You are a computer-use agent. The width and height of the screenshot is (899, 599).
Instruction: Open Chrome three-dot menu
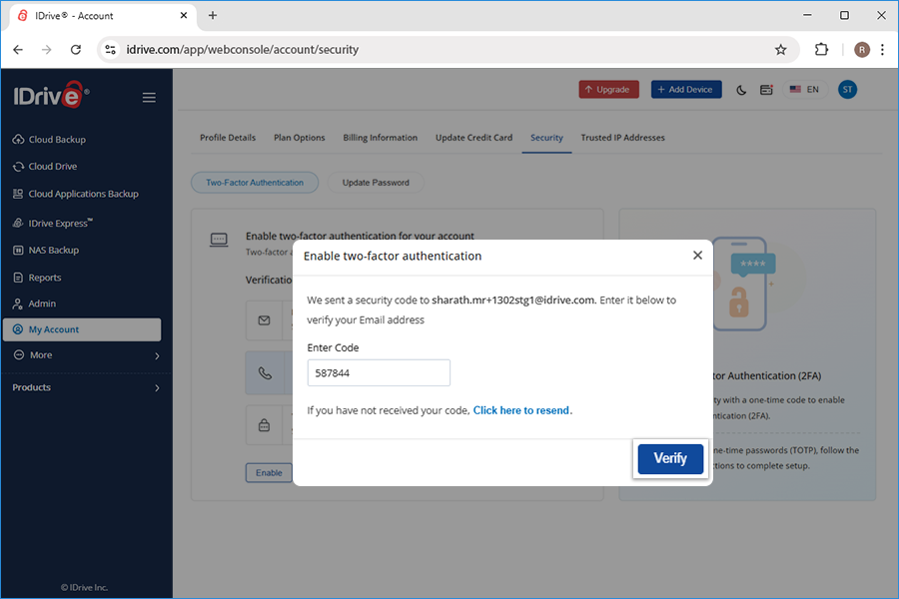(x=882, y=50)
